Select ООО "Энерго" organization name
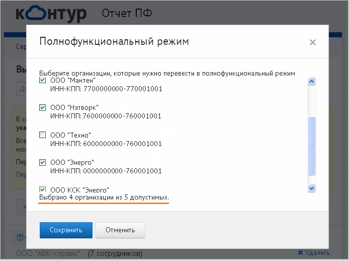 point(72,162)
